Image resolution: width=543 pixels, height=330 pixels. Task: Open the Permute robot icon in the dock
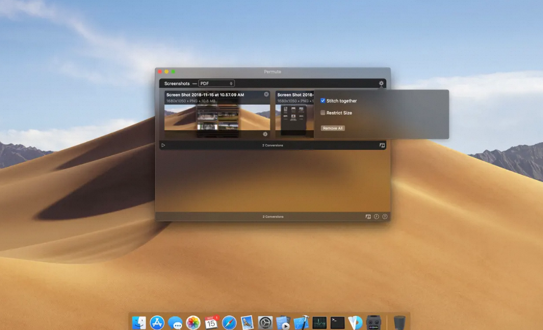(373, 323)
